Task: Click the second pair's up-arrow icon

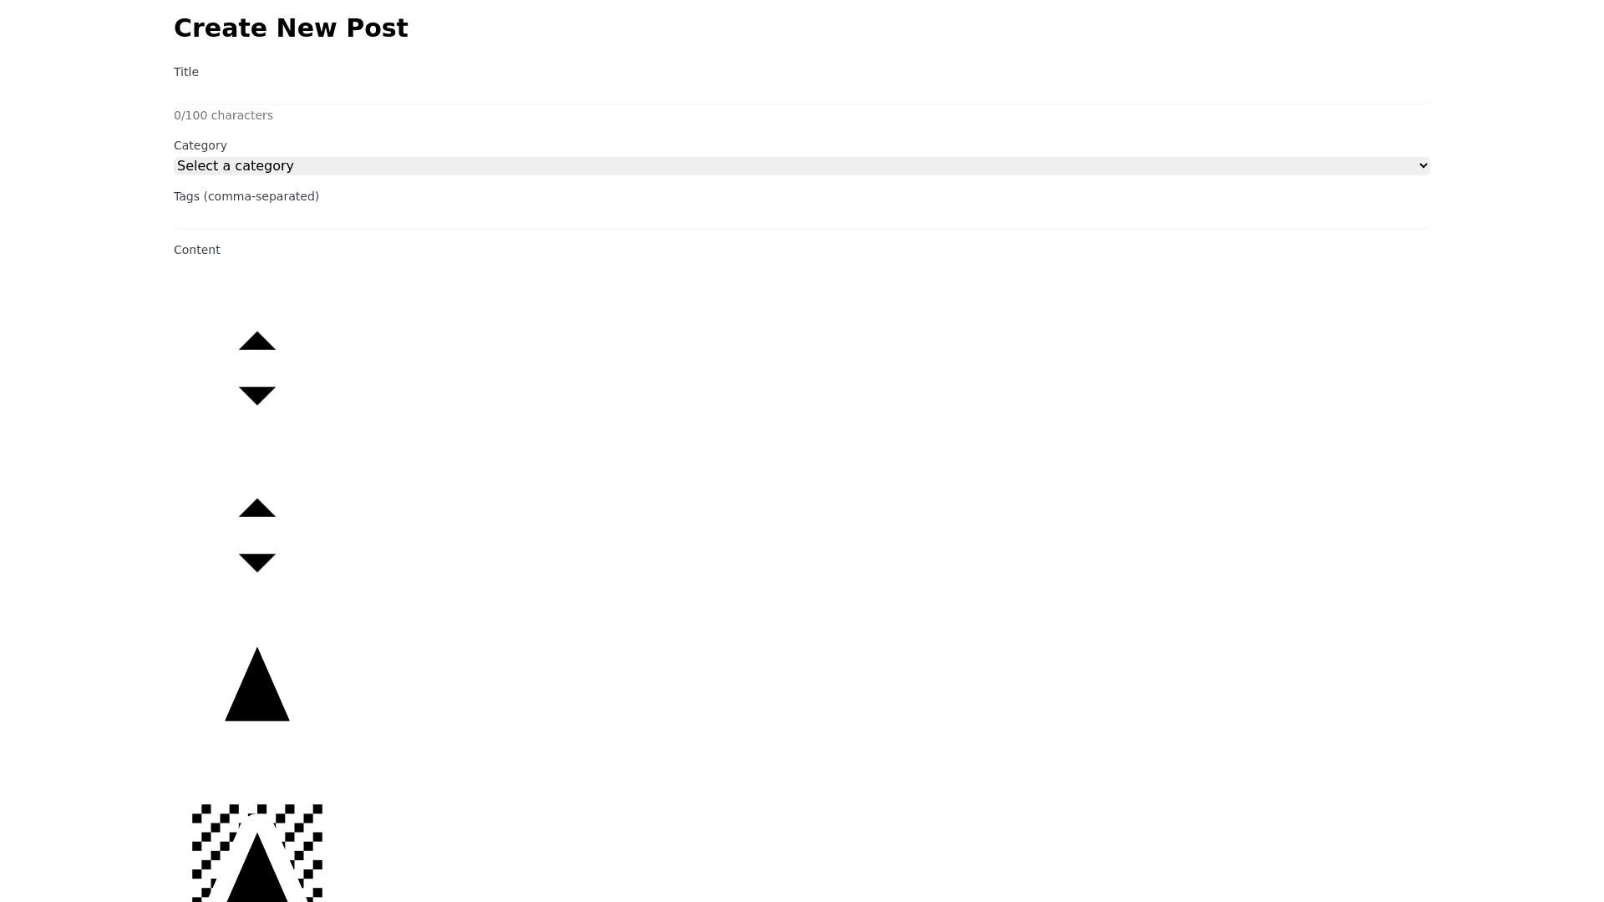Action: (257, 508)
